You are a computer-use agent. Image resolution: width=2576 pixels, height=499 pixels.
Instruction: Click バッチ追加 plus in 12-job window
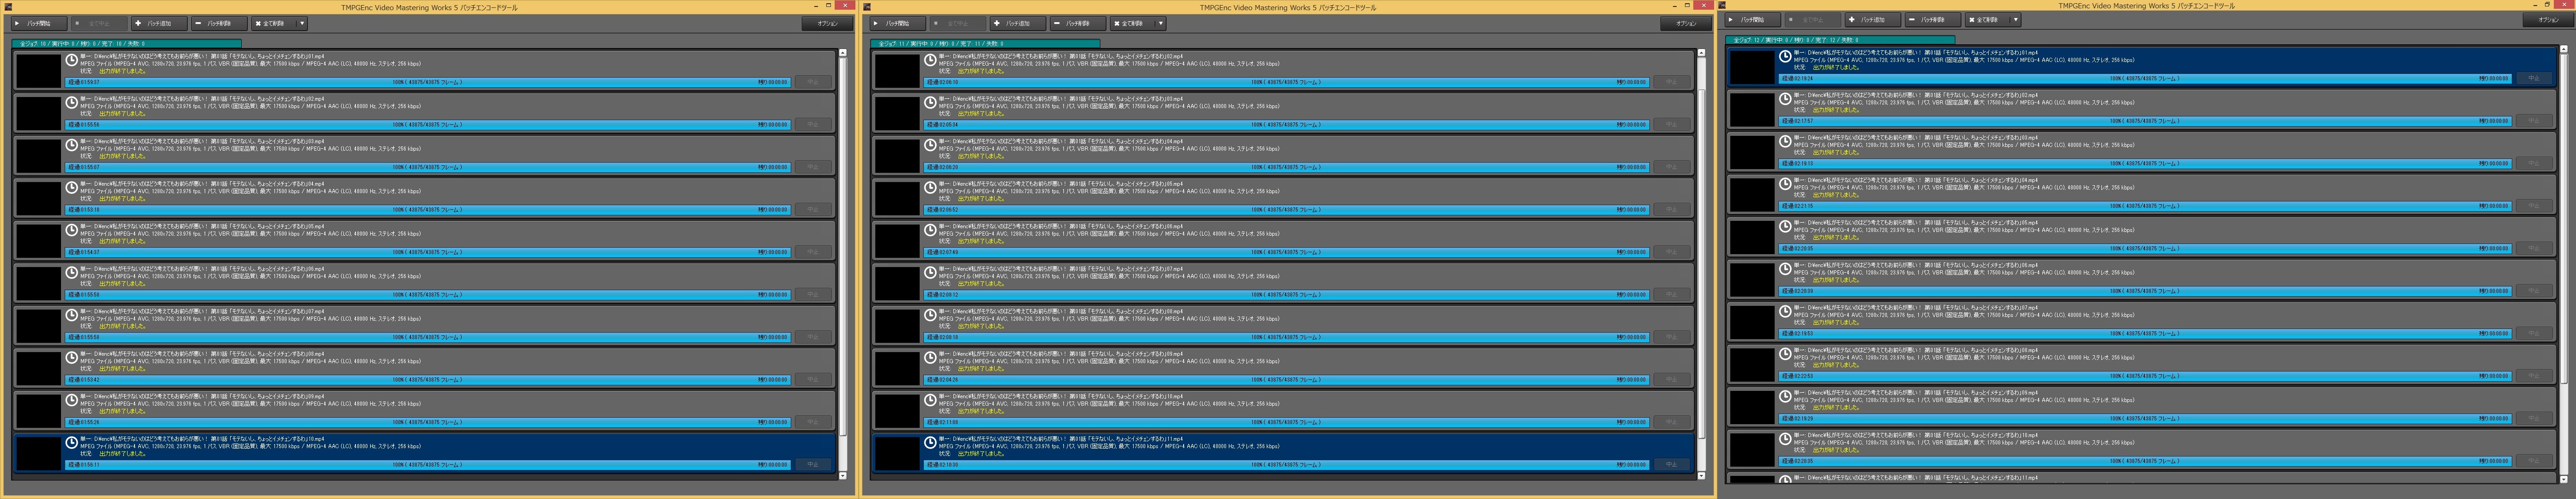coord(1872,19)
